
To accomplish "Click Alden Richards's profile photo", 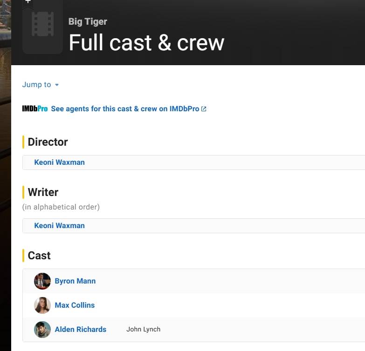I will click(x=42, y=330).
